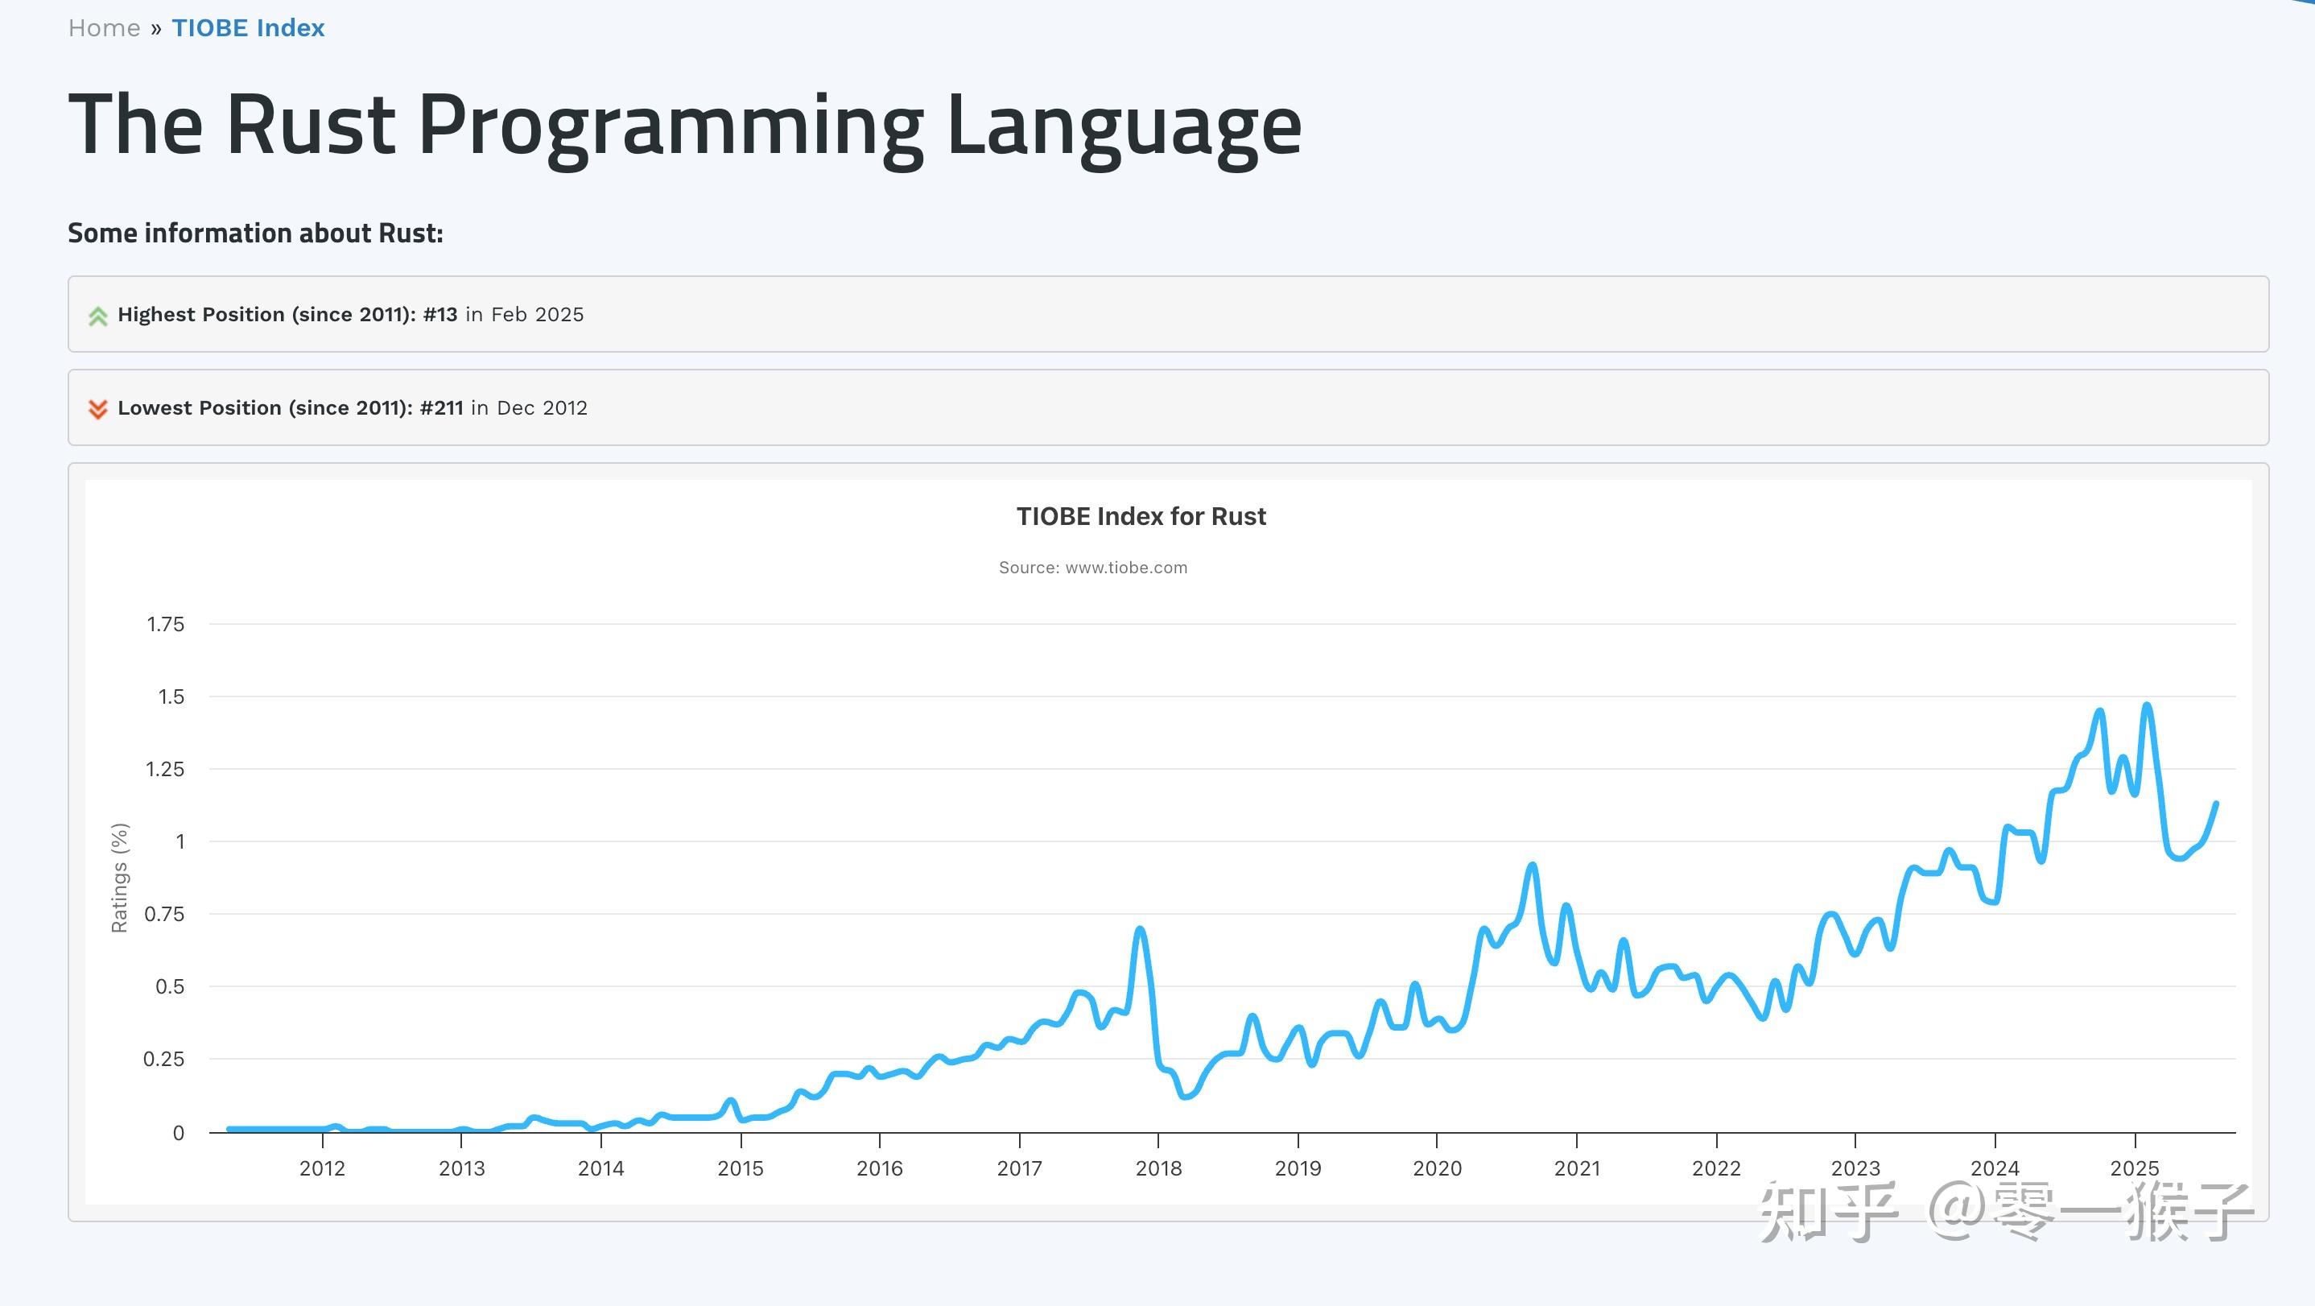Click the 2018 x-axis label
This screenshot has height=1306, width=2315.
(x=1158, y=1168)
